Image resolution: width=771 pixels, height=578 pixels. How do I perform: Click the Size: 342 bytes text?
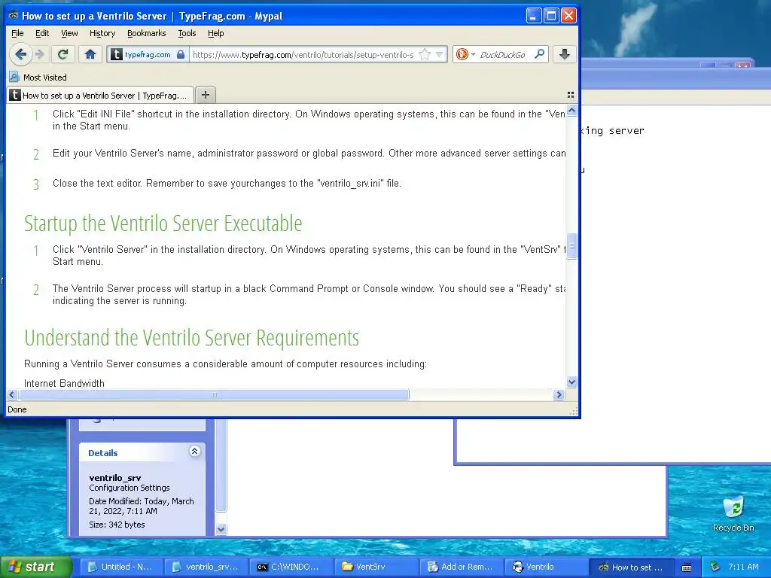pyautogui.click(x=117, y=525)
